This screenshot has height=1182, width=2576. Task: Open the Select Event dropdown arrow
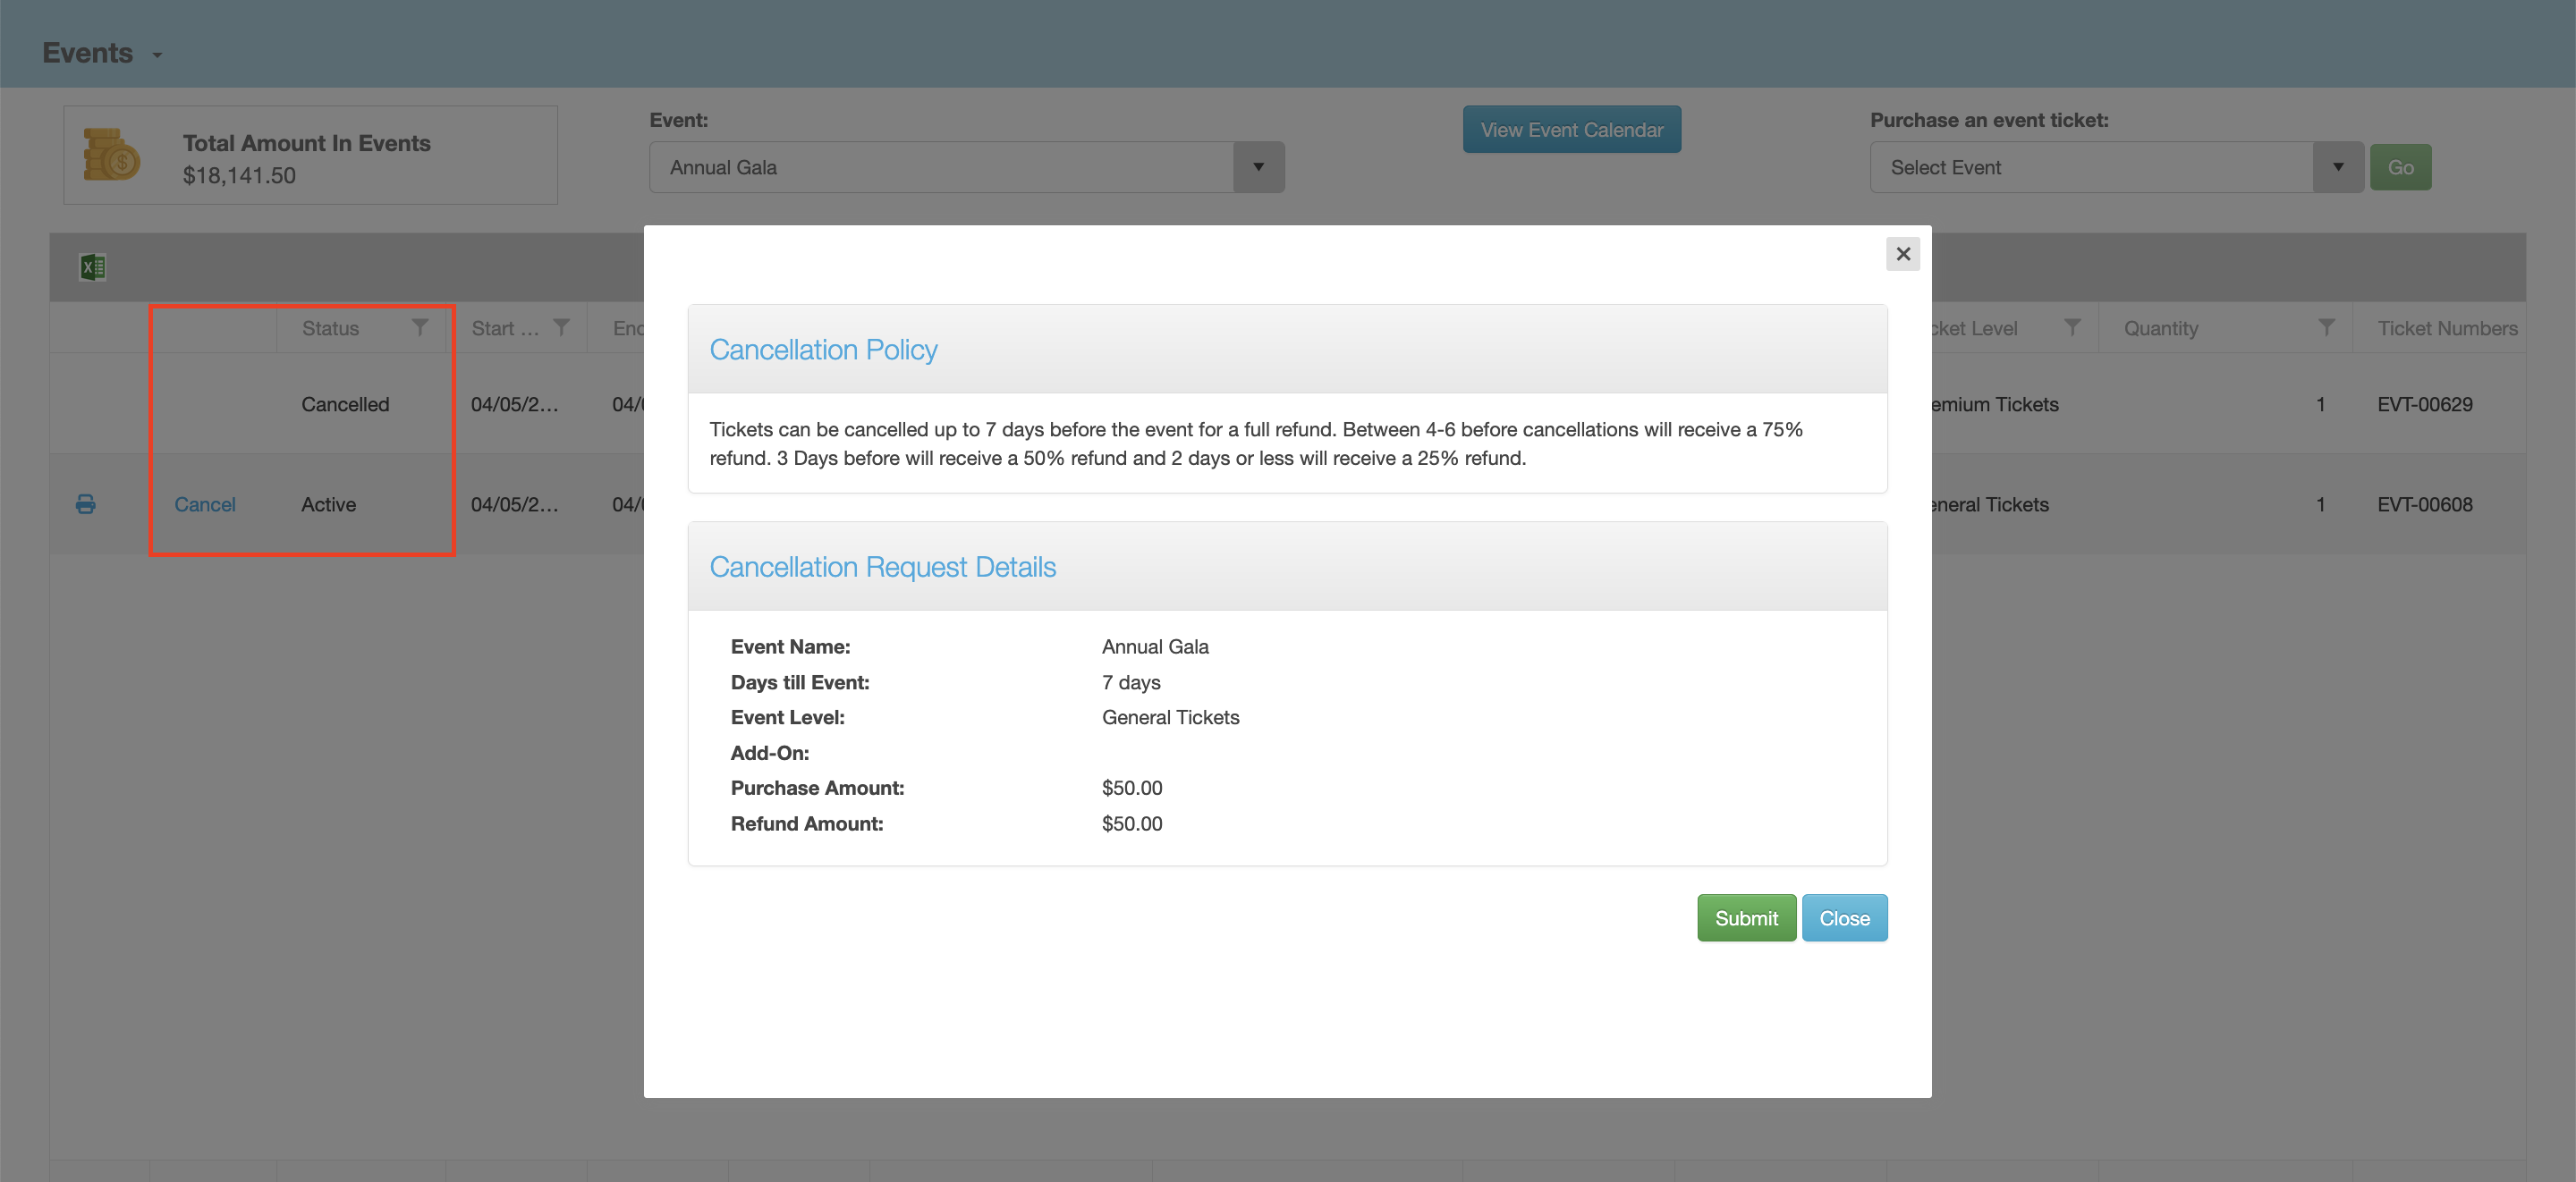click(x=2337, y=167)
